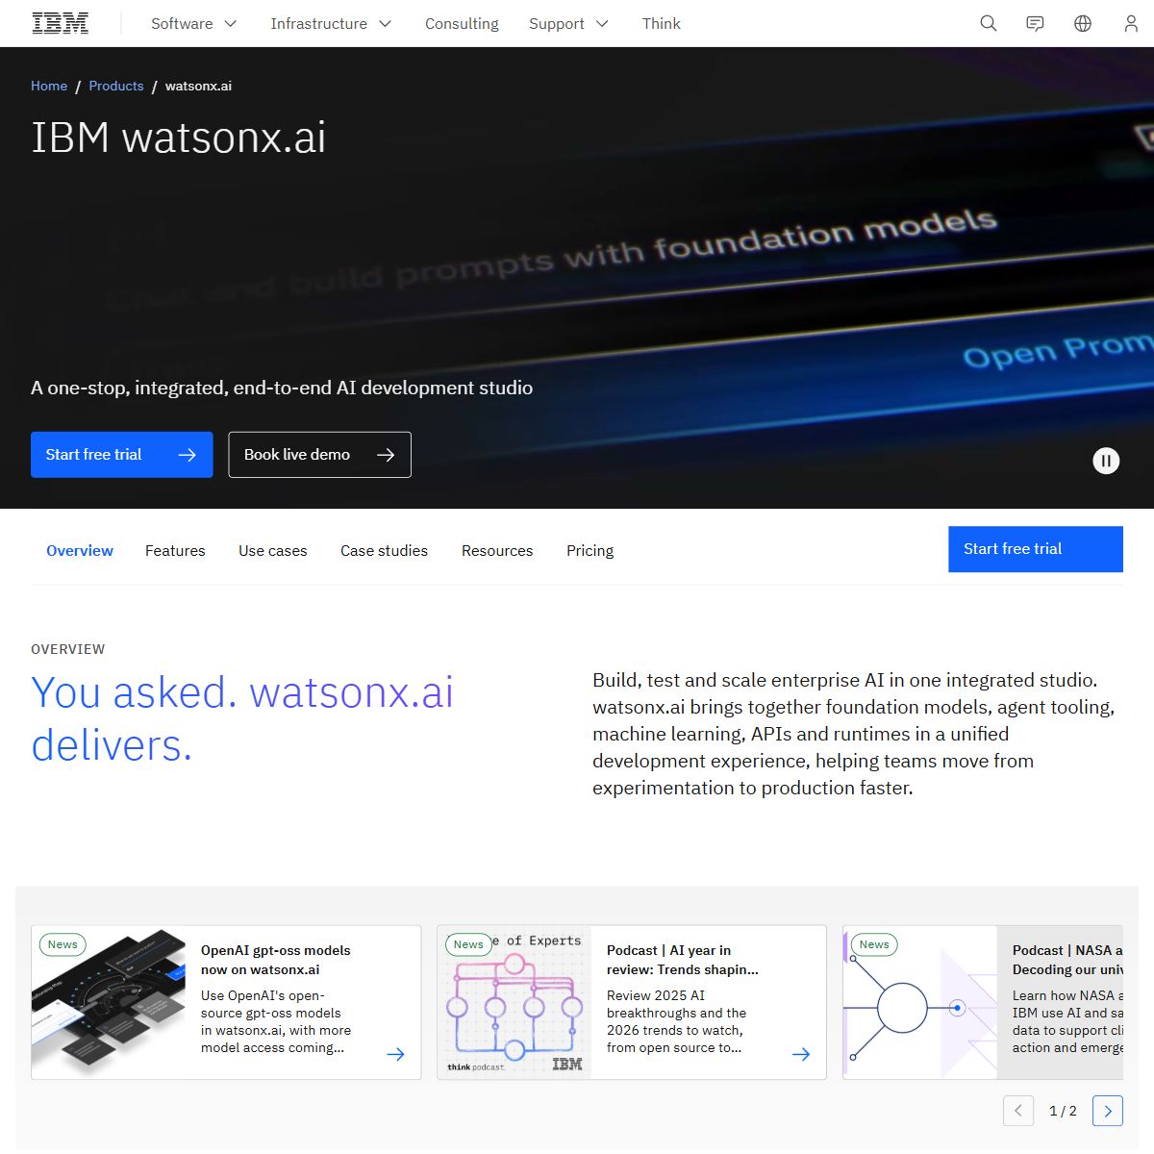1154x1154 pixels.
Task: Click 'Podcast | AI year in review' title
Action: (683, 960)
